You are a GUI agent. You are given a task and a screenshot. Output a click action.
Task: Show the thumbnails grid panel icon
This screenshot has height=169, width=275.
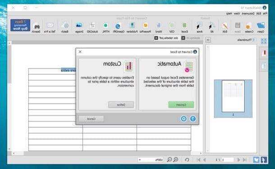pyautogui.click(x=264, y=41)
